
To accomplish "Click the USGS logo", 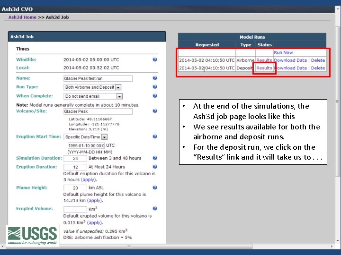I will tap(32, 236).
